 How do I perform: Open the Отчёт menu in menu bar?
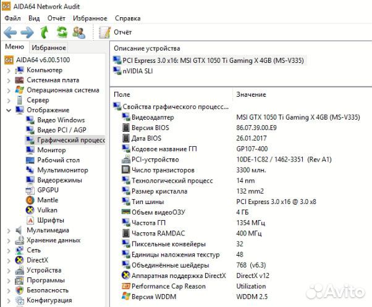56,18
